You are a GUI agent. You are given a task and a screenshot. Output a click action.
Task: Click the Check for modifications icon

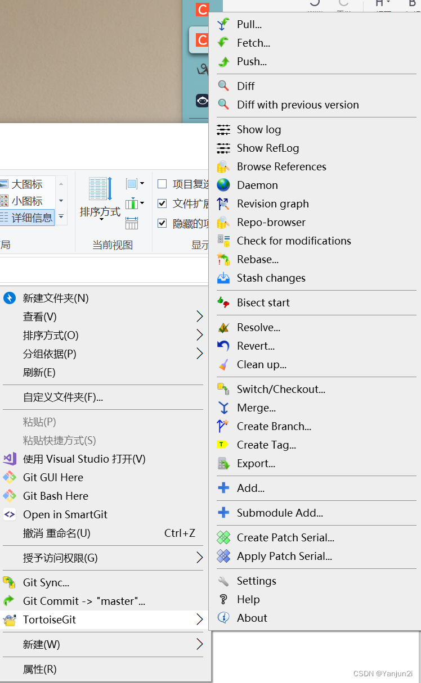coord(223,241)
